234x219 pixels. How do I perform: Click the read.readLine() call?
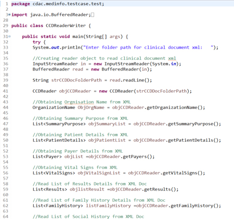129,80
